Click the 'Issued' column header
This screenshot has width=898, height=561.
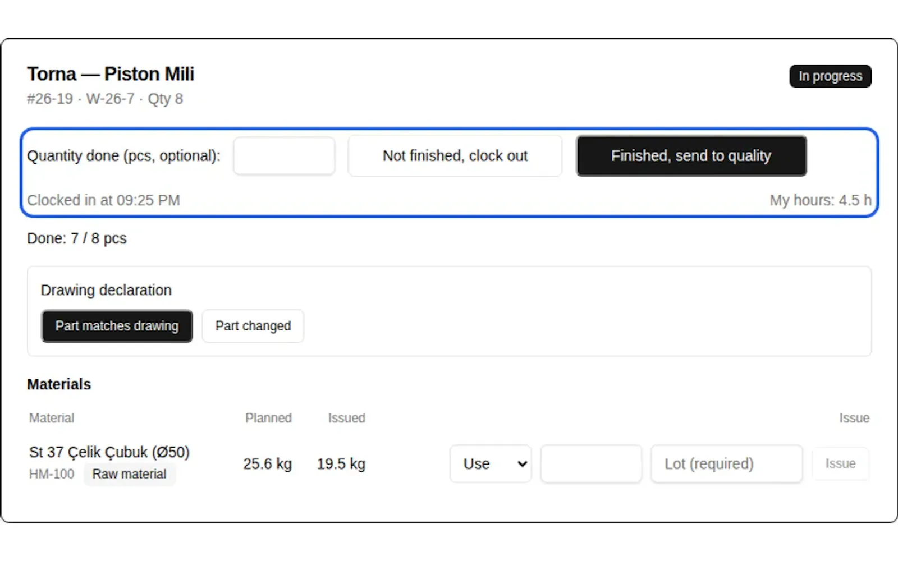click(x=347, y=418)
